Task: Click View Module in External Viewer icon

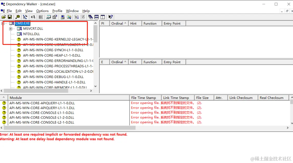Action: [x=49, y=17]
